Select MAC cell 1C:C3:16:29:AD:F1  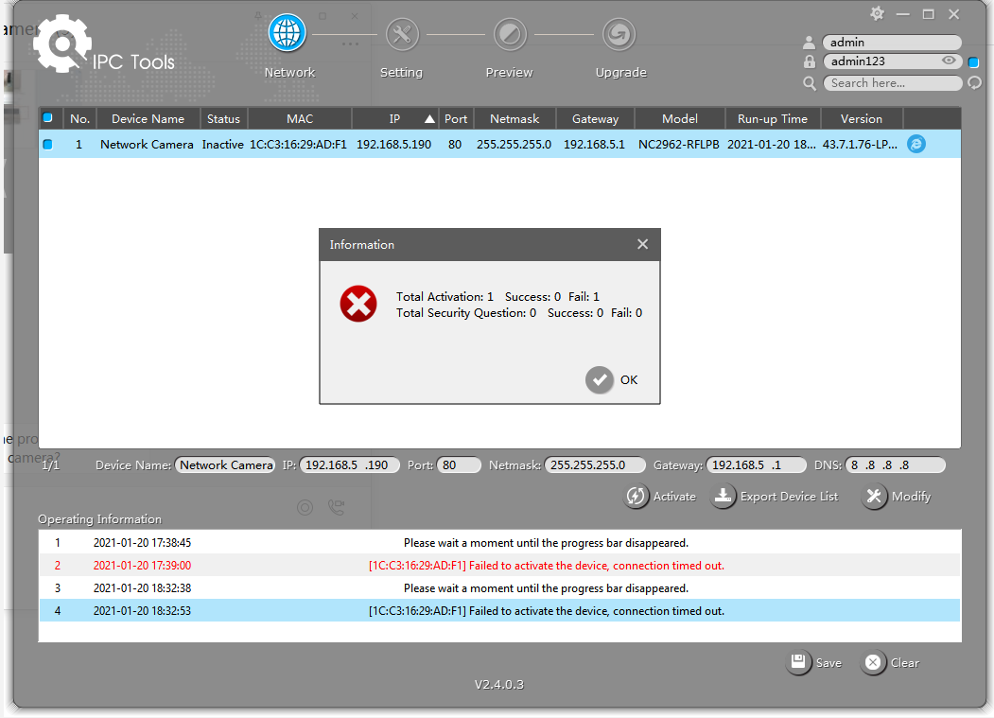298,145
